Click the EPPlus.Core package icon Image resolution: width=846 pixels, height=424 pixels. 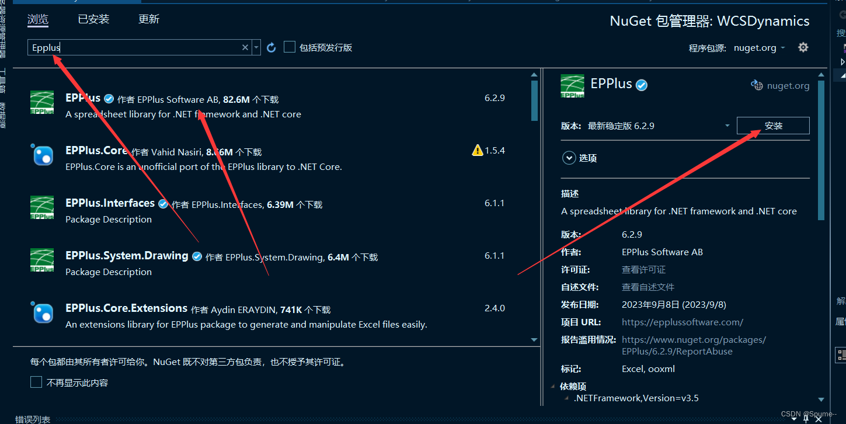42,155
